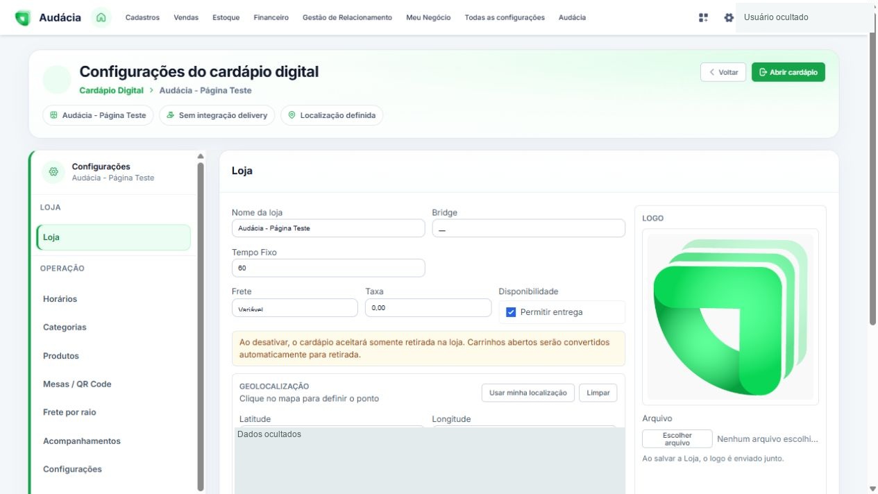
Task: Click the sidebar scroll-up arrow
Action: [x=201, y=156]
